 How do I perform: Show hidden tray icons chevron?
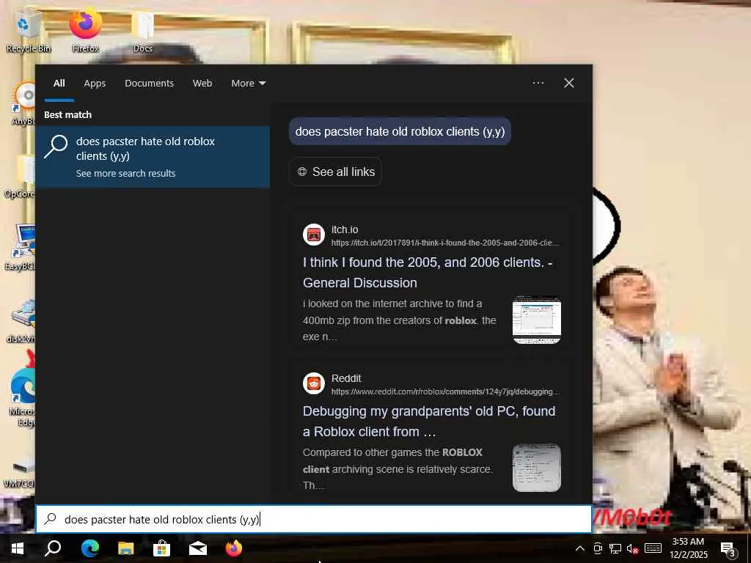[579, 548]
